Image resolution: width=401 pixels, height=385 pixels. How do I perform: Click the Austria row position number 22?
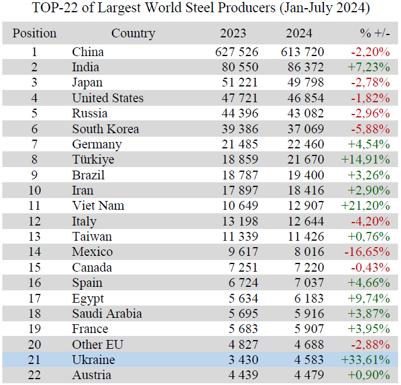[34, 375]
